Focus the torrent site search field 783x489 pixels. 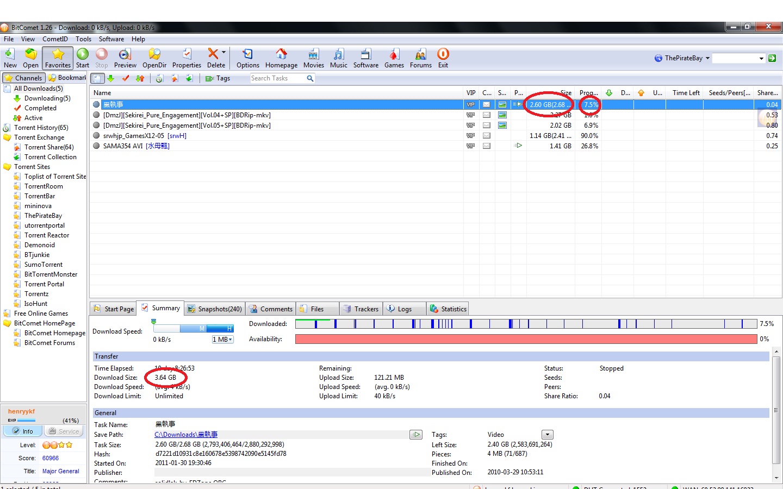click(x=735, y=58)
